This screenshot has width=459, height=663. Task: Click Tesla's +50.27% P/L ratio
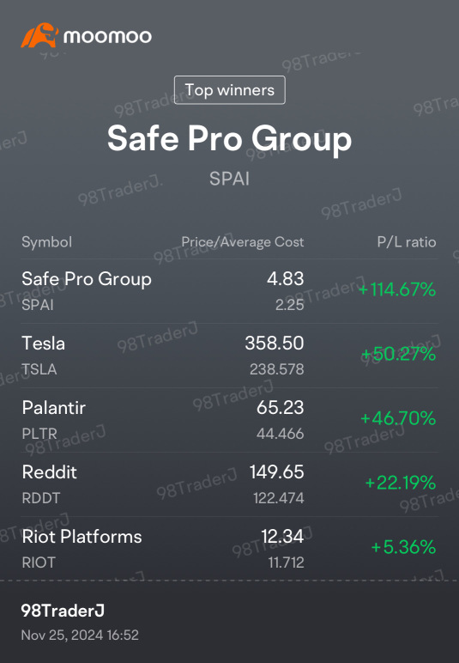tap(398, 354)
